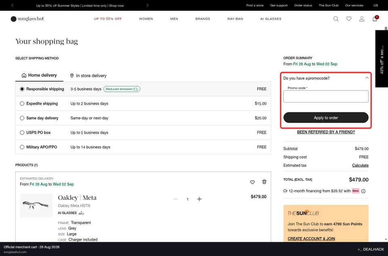Click CREATE ACCOUNT & JOIN link
This screenshot has width=388, height=256.
[x=311, y=239]
